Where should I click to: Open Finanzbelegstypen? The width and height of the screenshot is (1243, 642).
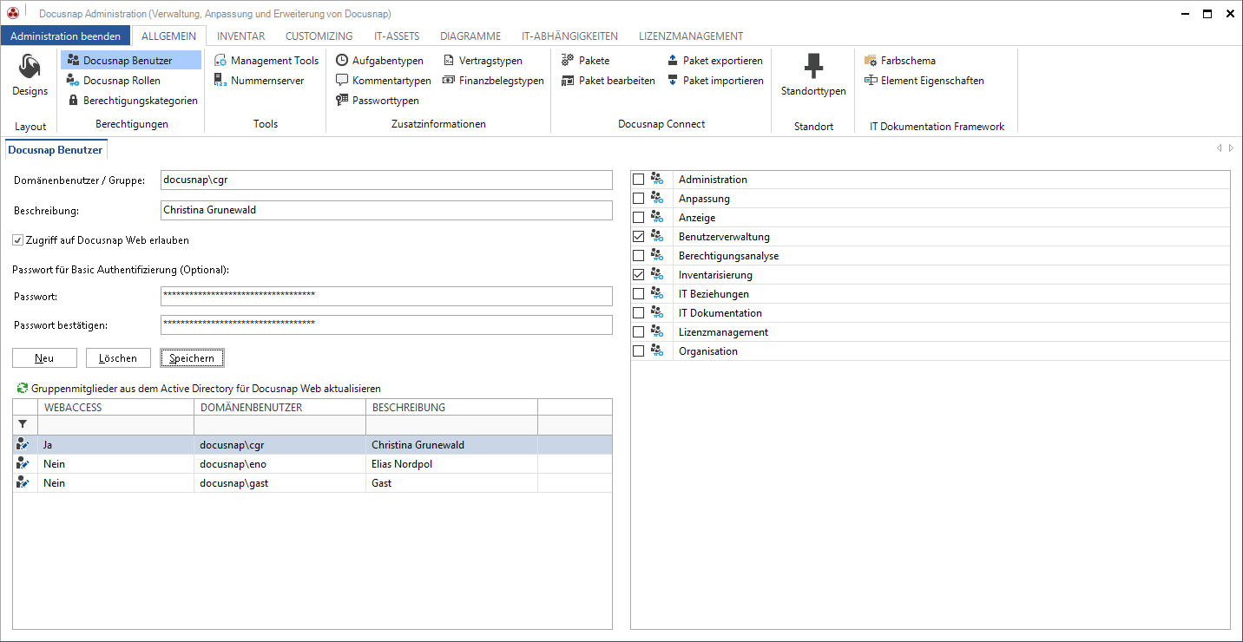click(493, 81)
